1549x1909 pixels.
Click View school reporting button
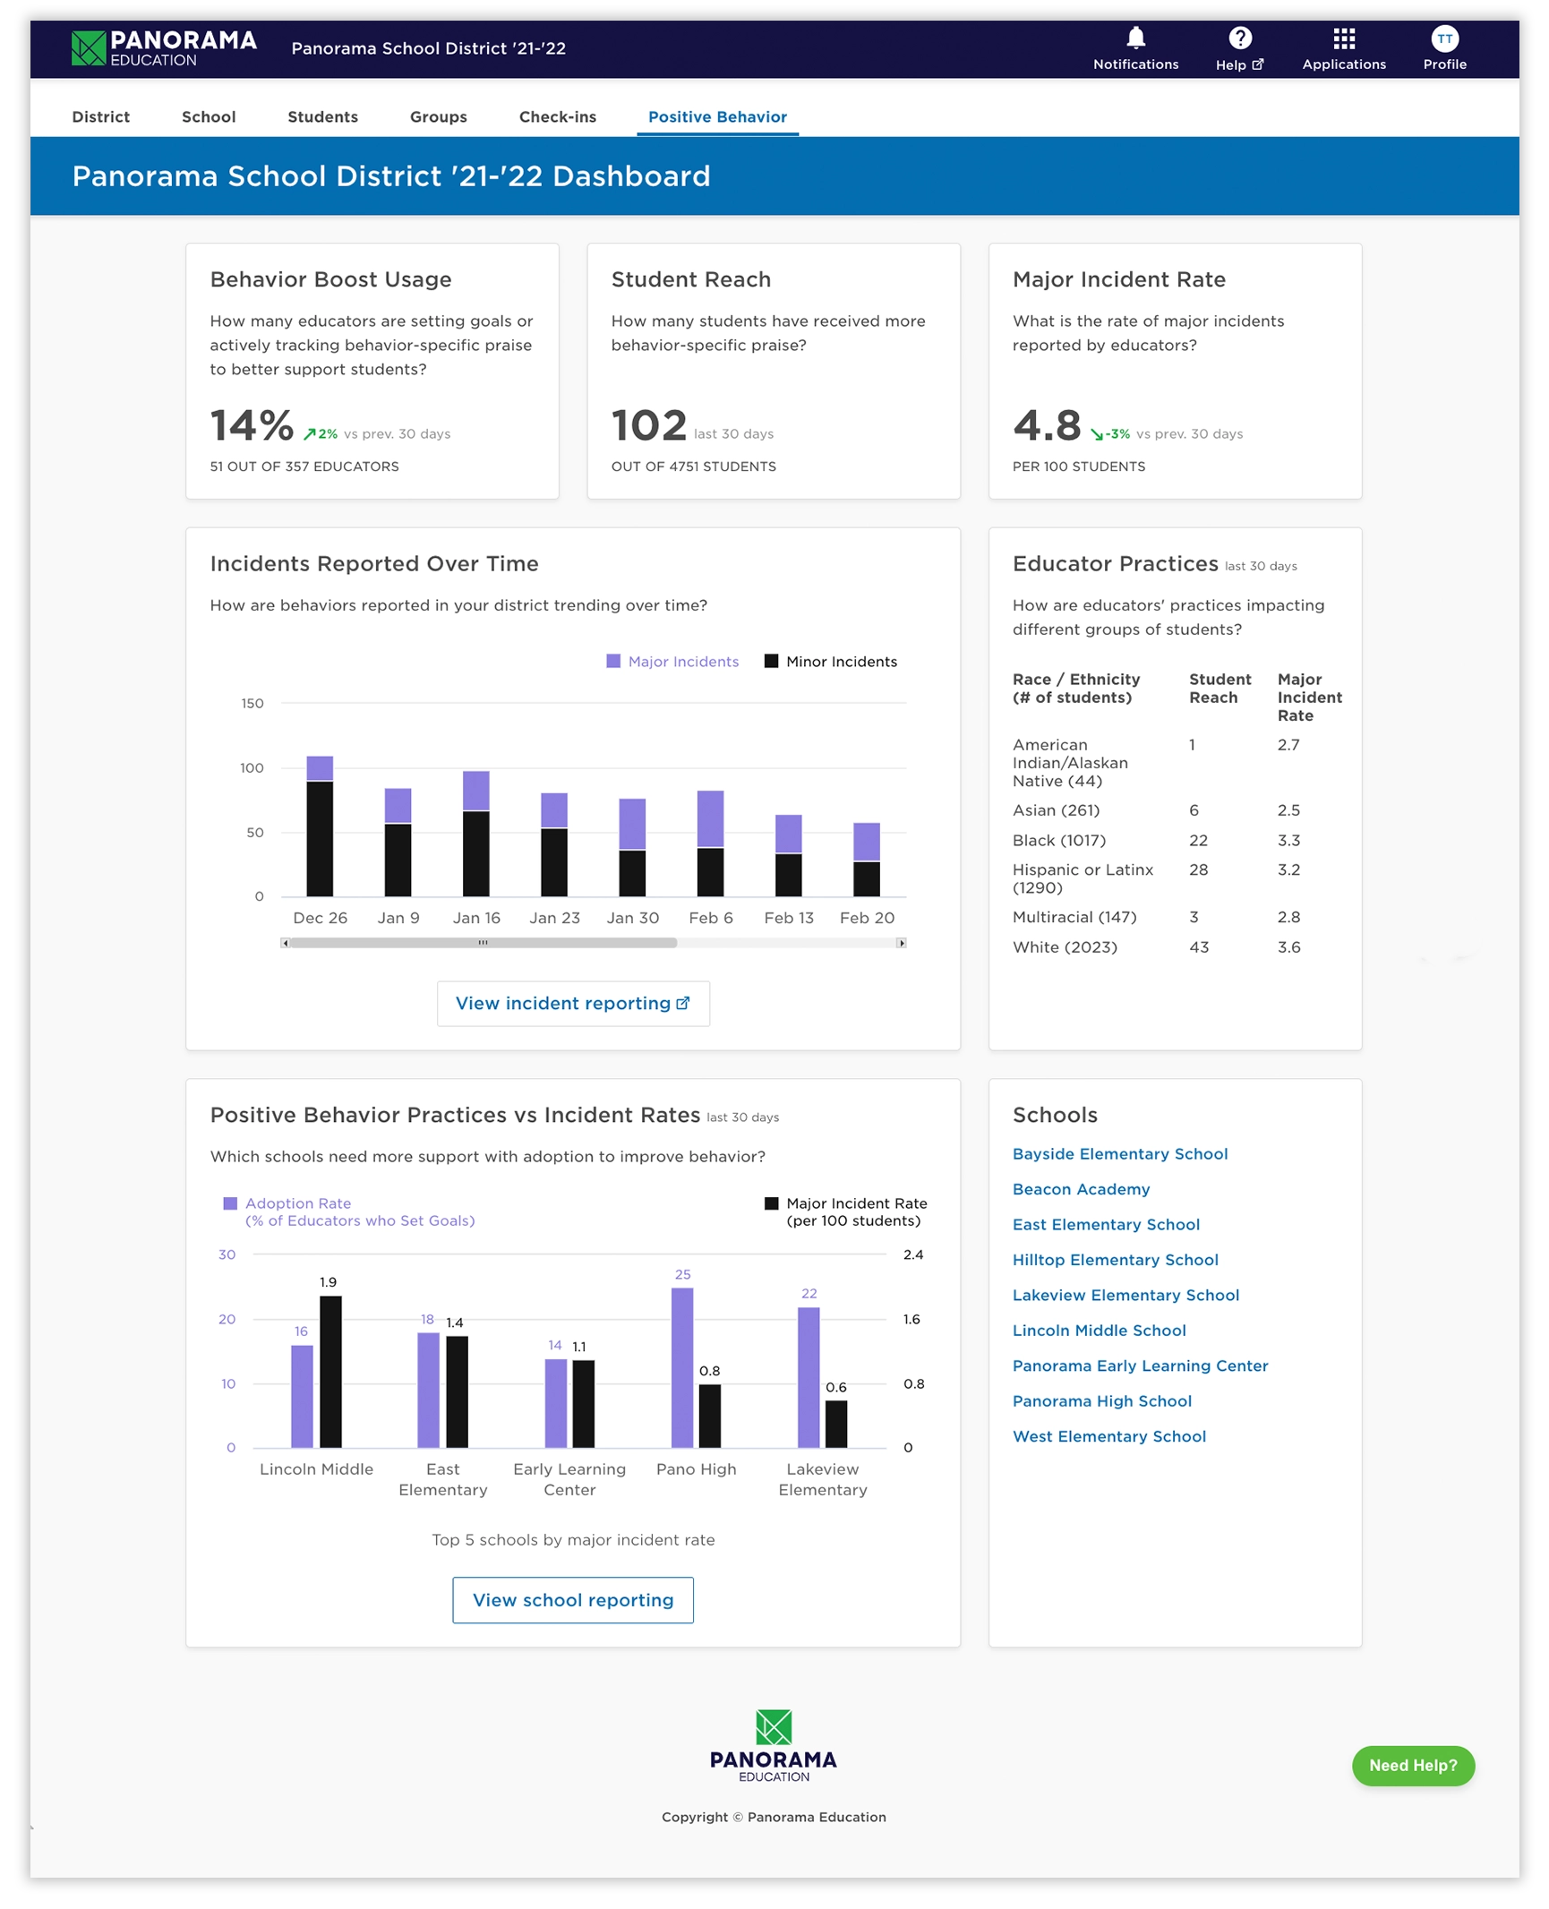click(573, 1600)
